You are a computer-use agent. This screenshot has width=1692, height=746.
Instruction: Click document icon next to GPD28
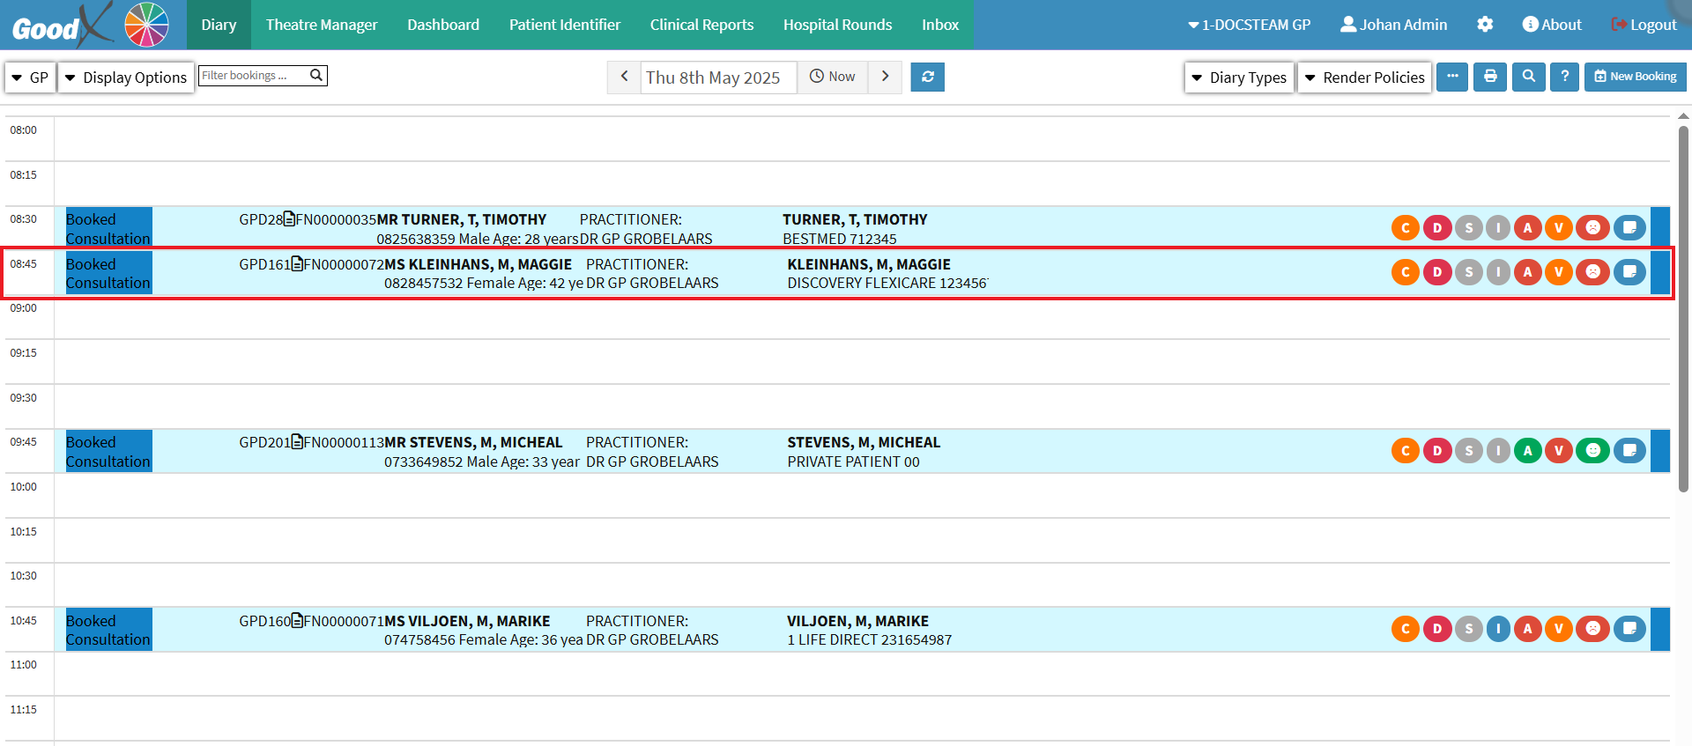click(x=289, y=218)
